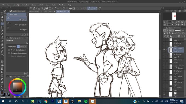The width and height of the screenshot is (186, 104).
Task: Click the Scale/Rotate transform icon in command bar
Action: click(x=74, y=8)
